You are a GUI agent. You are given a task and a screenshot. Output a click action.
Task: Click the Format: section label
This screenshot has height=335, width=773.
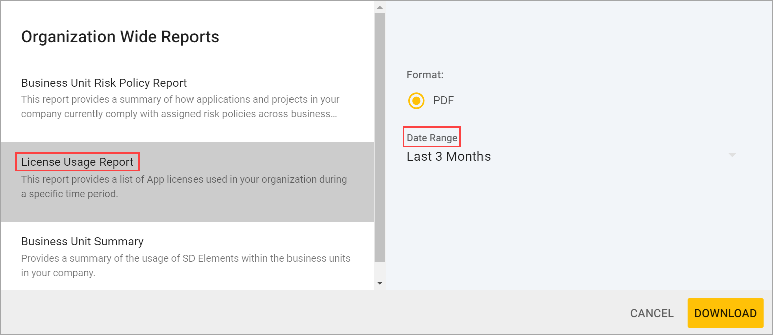tap(425, 74)
